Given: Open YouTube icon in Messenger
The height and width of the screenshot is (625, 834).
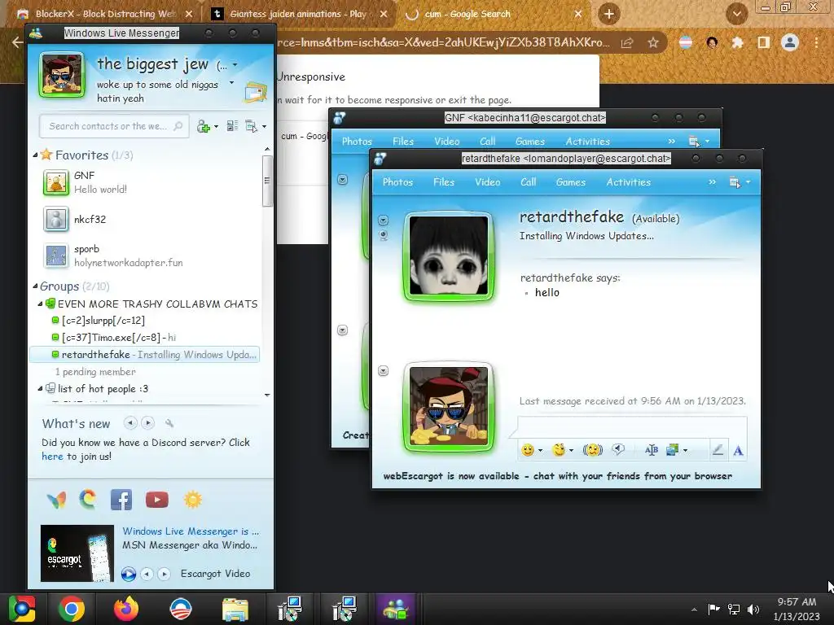Looking at the screenshot, I should pyautogui.click(x=157, y=500).
